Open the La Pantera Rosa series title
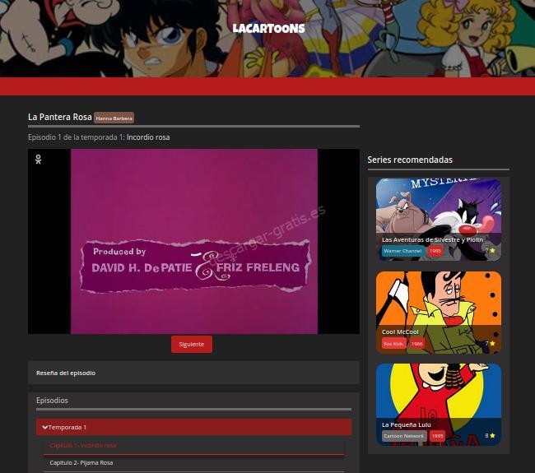The image size is (535, 473). (x=59, y=117)
